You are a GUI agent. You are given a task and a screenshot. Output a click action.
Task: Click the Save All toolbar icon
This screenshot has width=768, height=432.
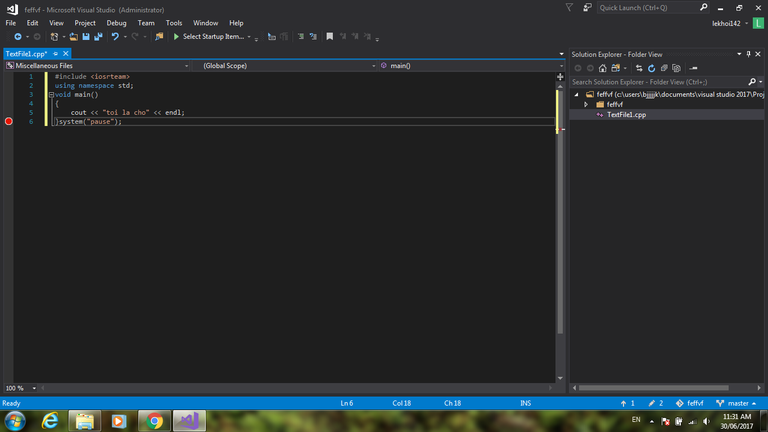tap(98, 37)
